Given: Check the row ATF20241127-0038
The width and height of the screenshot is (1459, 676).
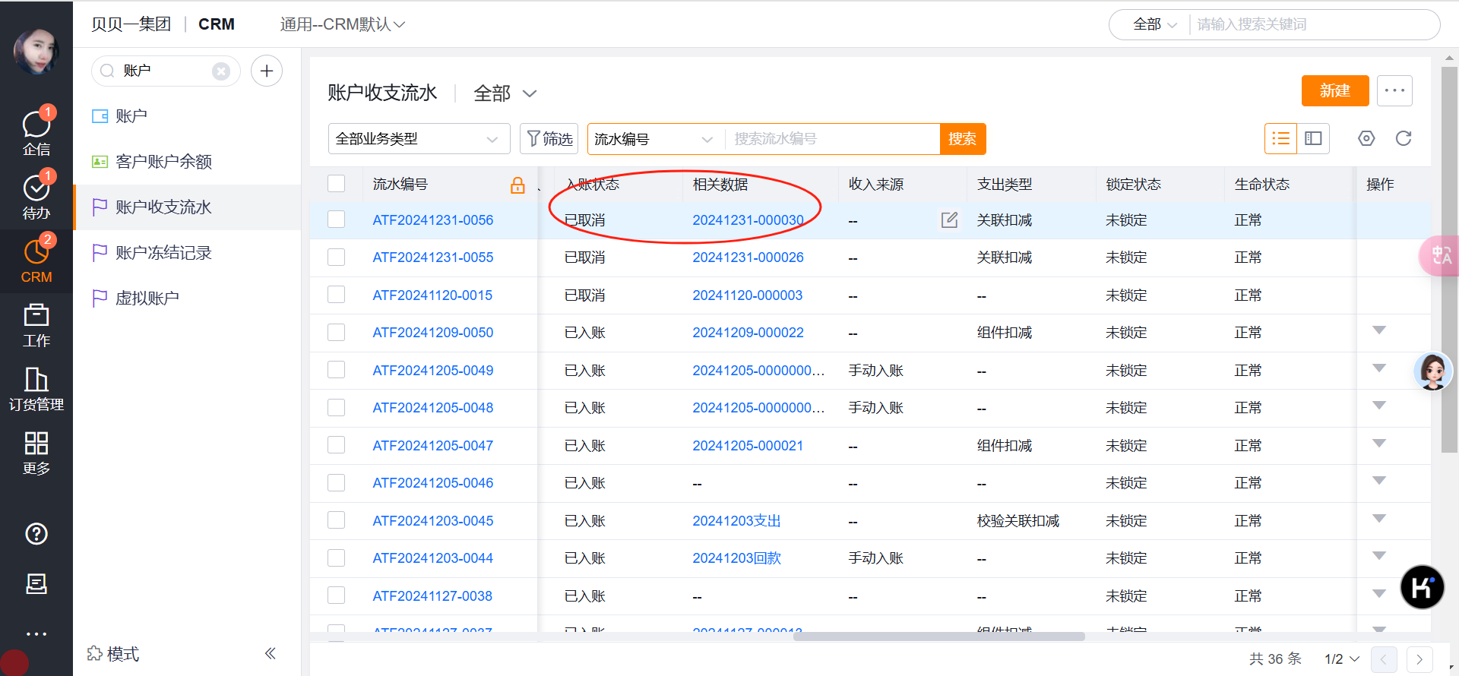Looking at the screenshot, I should click(336, 595).
